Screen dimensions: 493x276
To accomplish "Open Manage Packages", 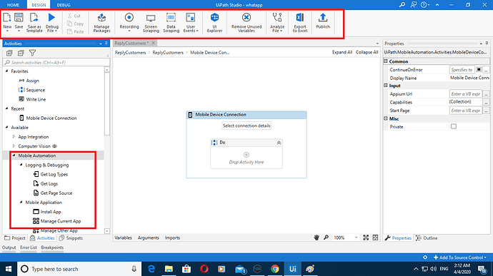I will click(x=101, y=23).
